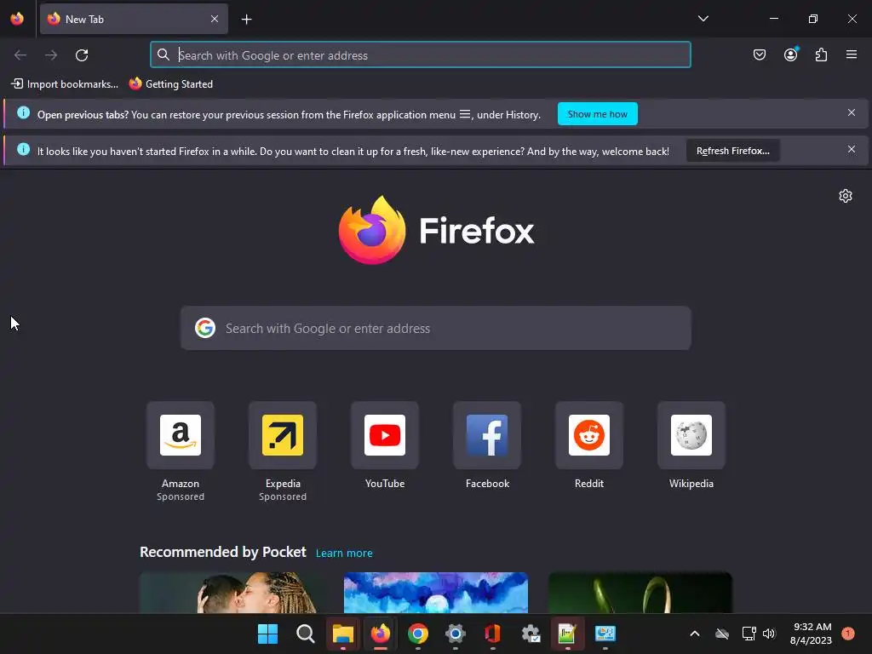This screenshot has width=872, height=654.
Task: Click the Pocket Learn more link
Action: click(x=344, y=554)
